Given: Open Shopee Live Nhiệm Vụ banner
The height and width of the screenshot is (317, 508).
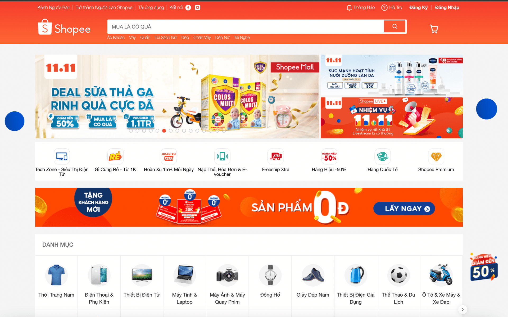Looking at the screenshot, I should (392, 118).
